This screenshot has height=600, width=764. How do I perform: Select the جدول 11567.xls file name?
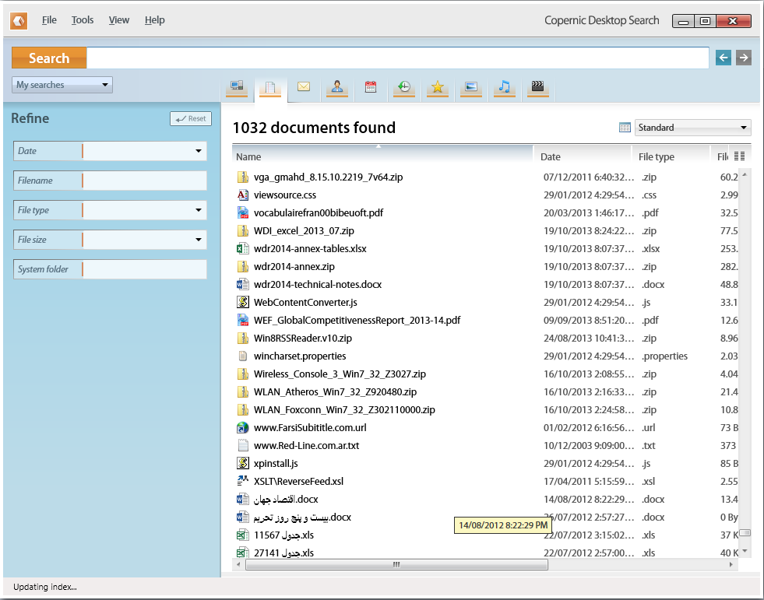(283, 535)
